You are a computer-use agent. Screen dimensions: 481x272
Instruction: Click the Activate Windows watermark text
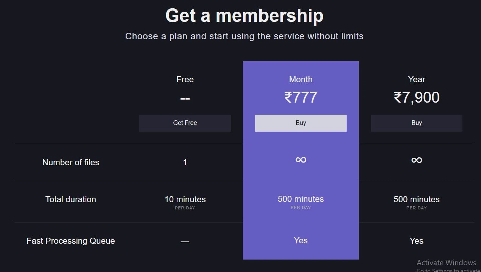coord(446,263)
